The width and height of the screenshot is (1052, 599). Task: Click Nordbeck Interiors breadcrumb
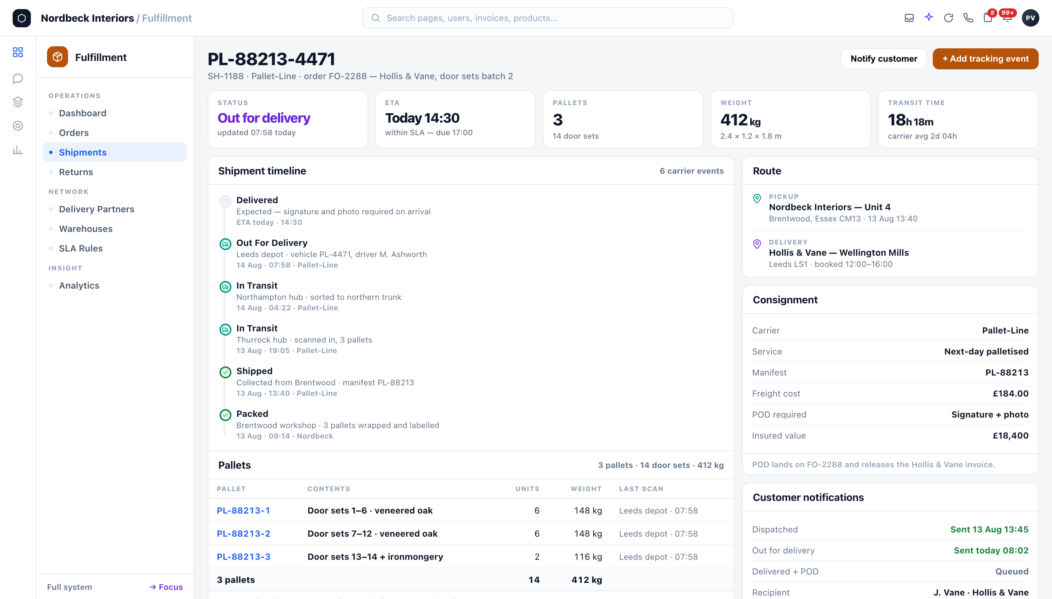click(87, 18)
